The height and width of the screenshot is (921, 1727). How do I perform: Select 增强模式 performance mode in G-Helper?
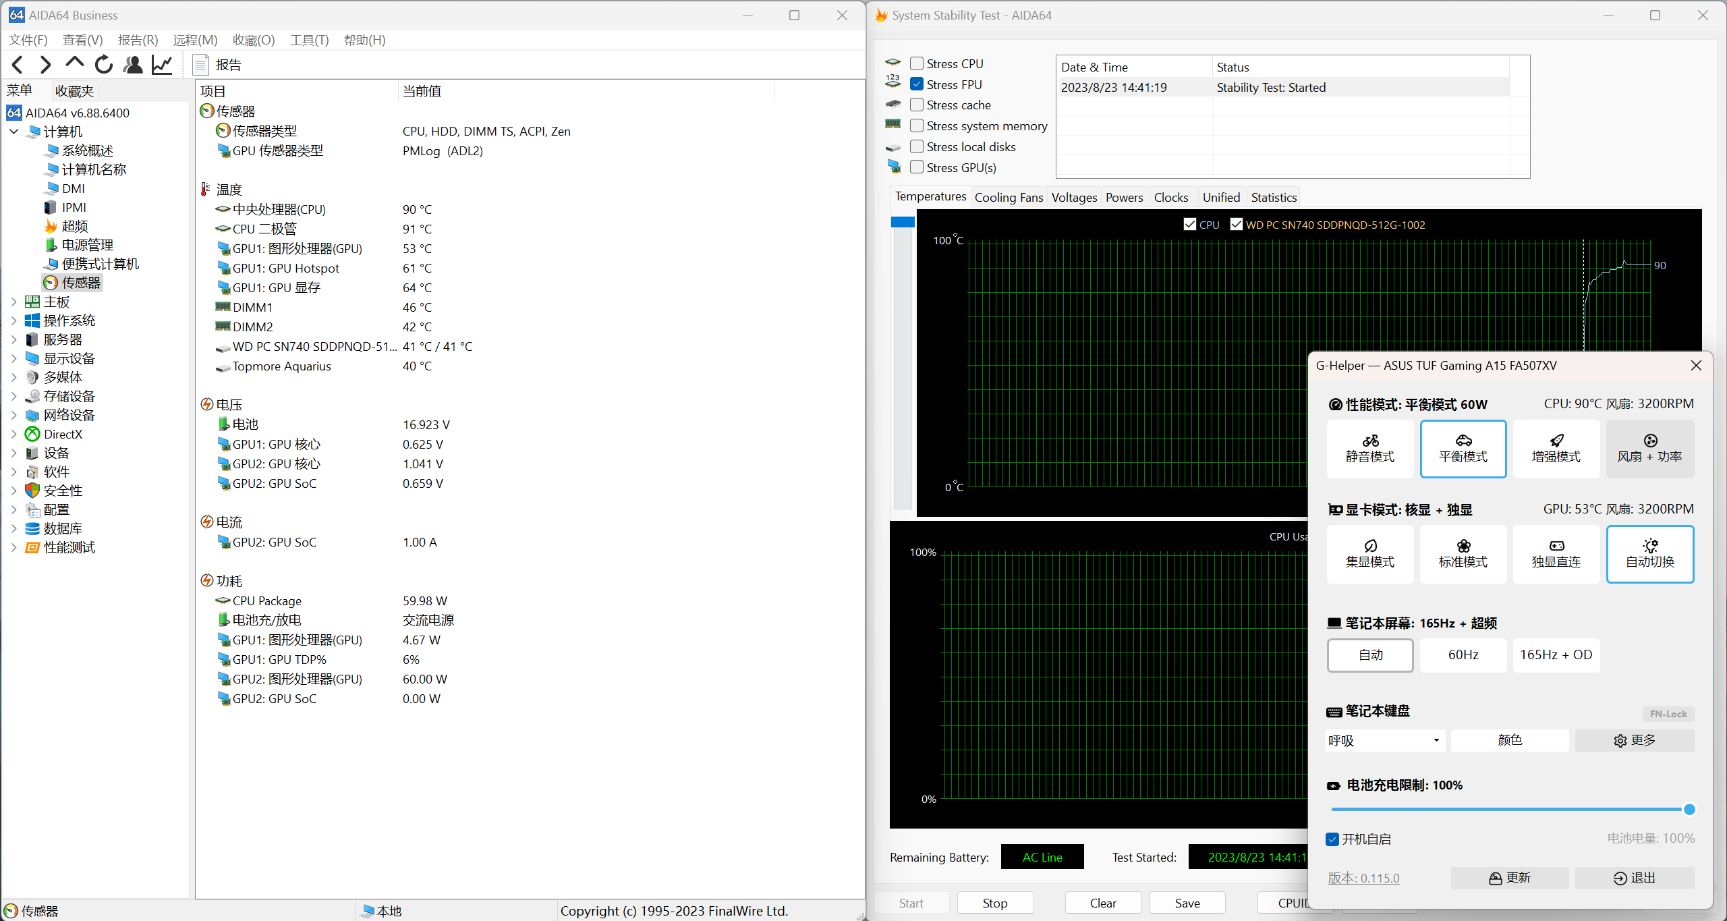pyautogui.click(x=1556, y=449)
